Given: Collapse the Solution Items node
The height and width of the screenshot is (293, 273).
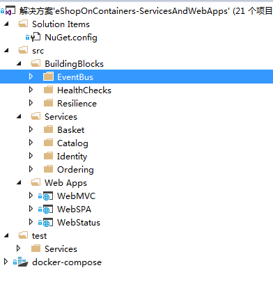Looking at the screenshot, I should [6, 24].
